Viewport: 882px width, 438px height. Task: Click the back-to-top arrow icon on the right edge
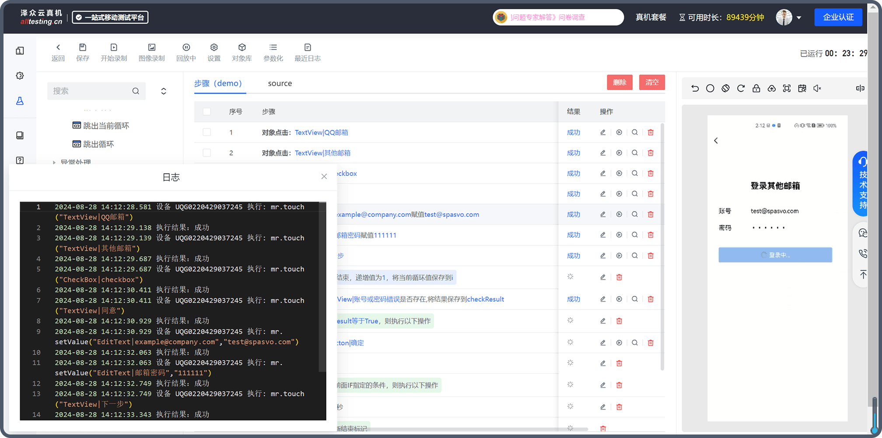click(862, 275)
